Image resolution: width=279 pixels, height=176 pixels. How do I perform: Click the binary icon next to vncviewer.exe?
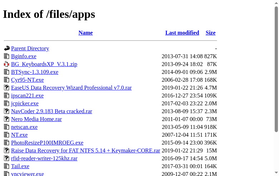pyautogui.click(x=6, y=174)
